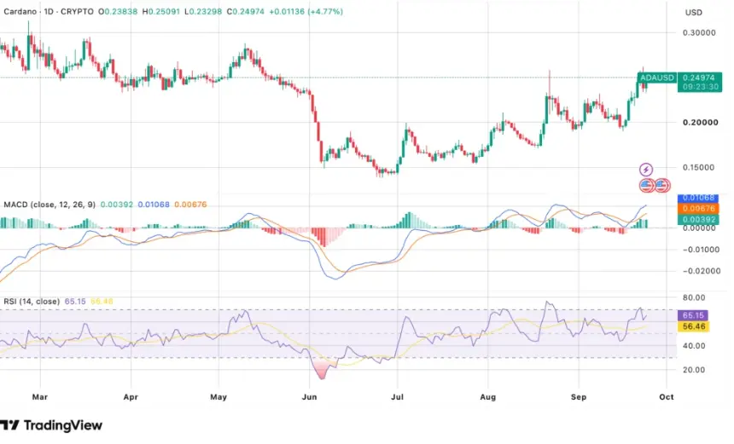Screen dimensions: 734x444
Task: Click the 0.01068 value in MACD legend
Action: (154, 205)
